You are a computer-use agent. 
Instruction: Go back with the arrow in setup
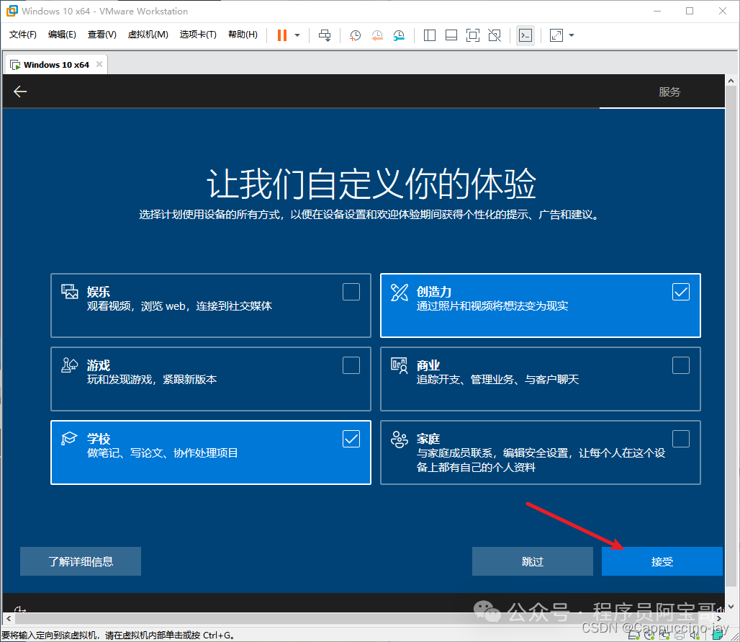tap(20, 92)
